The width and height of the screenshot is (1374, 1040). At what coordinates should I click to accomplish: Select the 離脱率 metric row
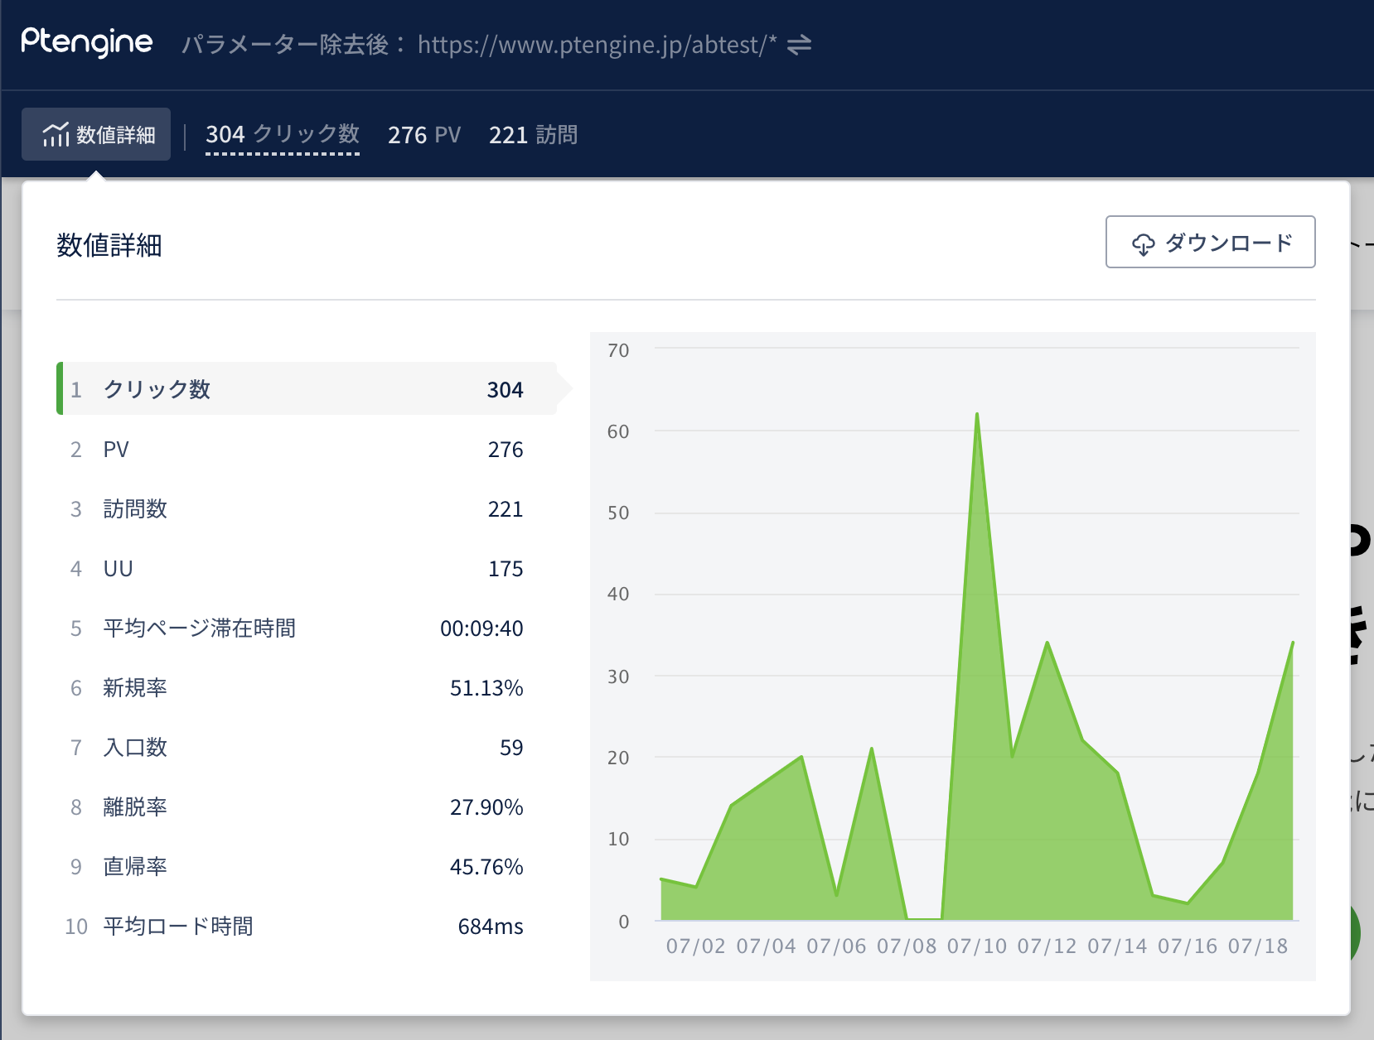(x=307, y=807)
